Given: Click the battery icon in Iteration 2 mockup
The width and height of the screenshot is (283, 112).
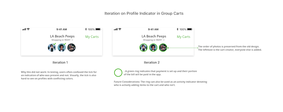Looking at the screenshot, I should click(x=190, y=29).
